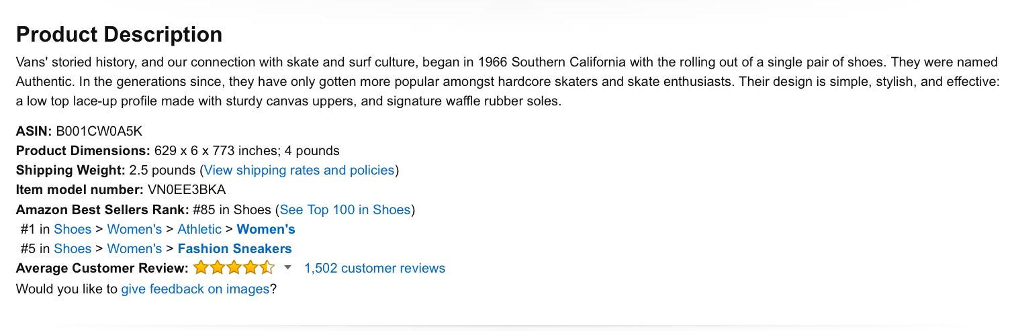1010x331 pixels.
Task: Click give feedback on images link
Action: (195, 289)
